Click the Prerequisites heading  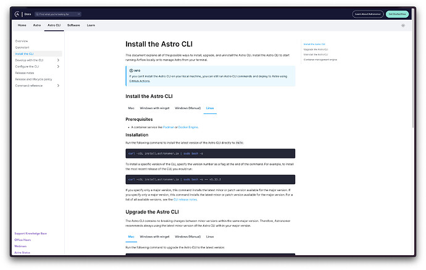pyautogui.click(x=139, y=120)
